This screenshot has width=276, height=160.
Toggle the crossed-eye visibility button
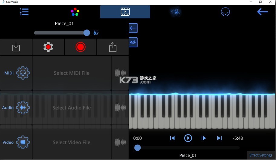pos(133,42)
